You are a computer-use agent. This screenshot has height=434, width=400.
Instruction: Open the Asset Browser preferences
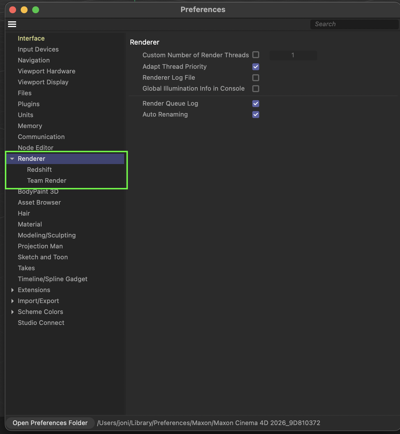coord(39,203)
